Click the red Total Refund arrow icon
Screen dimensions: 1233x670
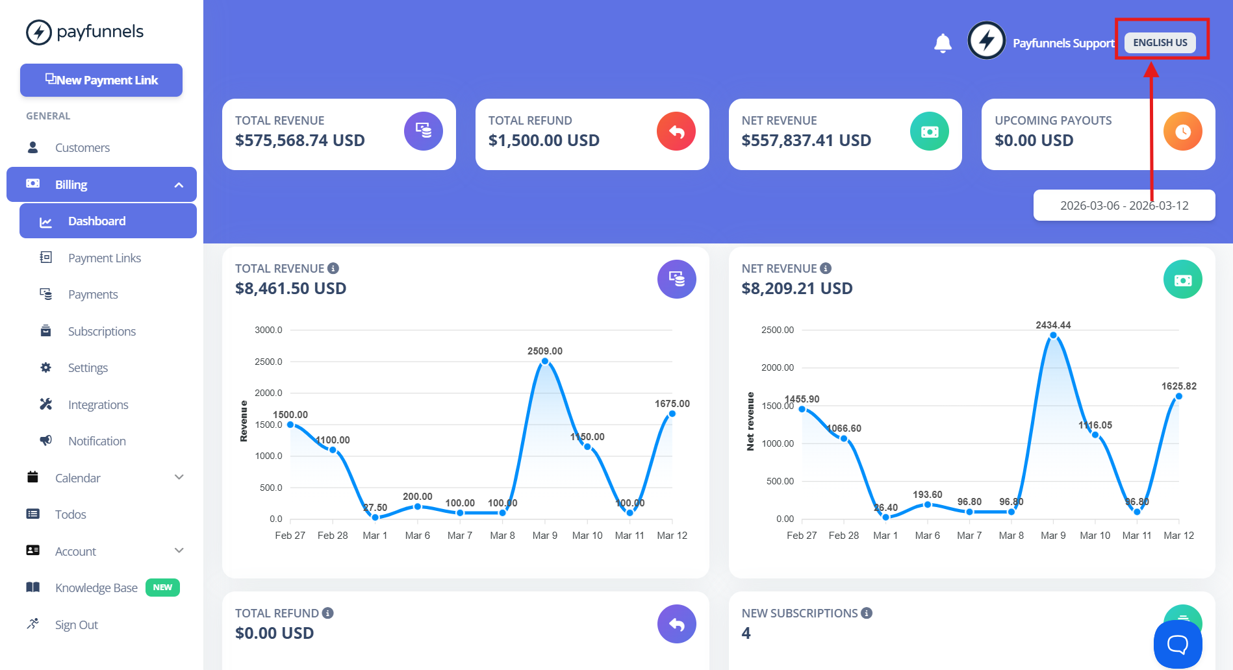coord(676,131)
